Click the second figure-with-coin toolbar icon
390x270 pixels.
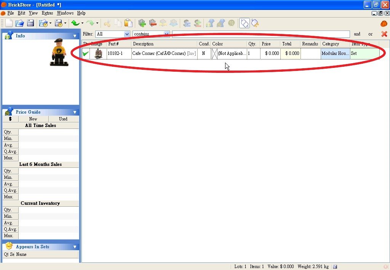click(x=221, y=23)
